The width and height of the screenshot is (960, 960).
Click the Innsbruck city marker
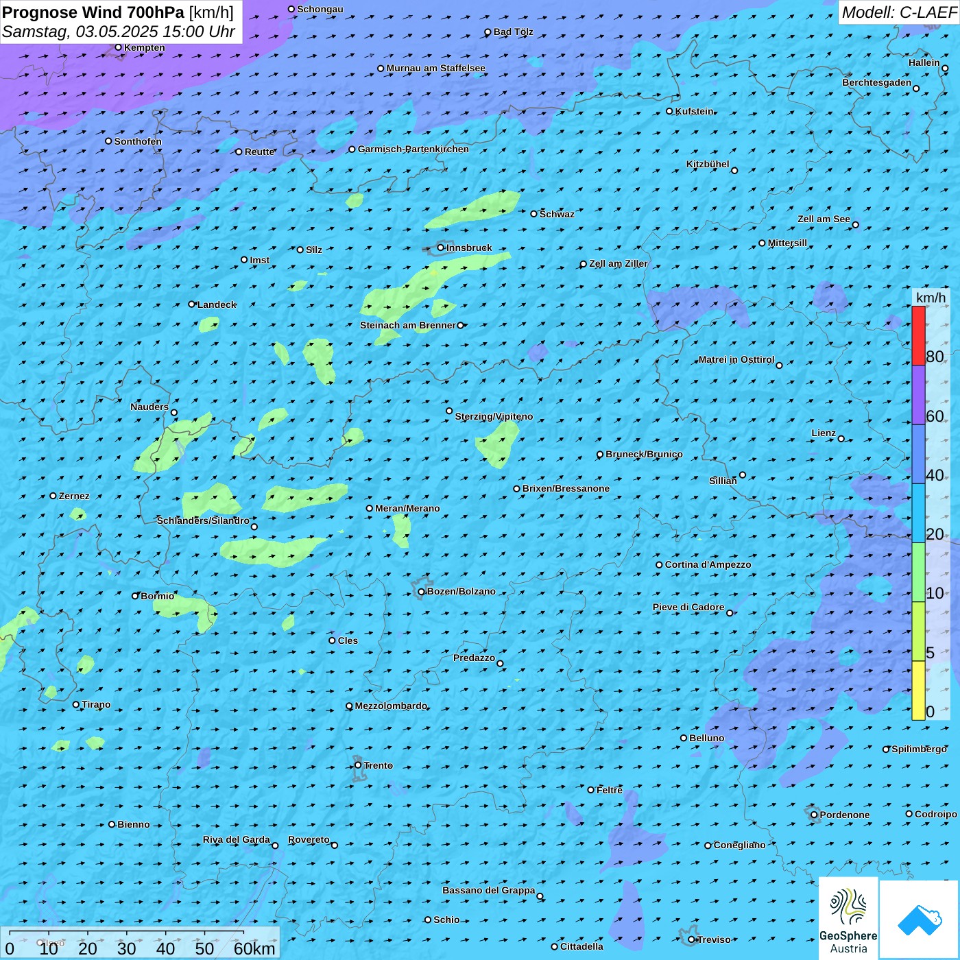click(x=441, y=248)
